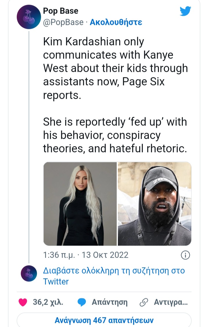Open the @PopBase handle link
The height and width of the screenshot is (327, 208).
63,22
